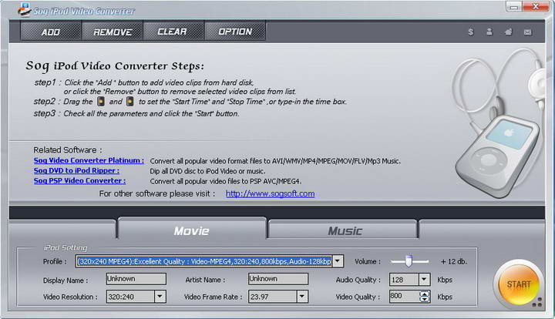The width and height of the screenshot is (555, 319).
Task: Click the CLEAR button
Action: (x=173, y=32)
